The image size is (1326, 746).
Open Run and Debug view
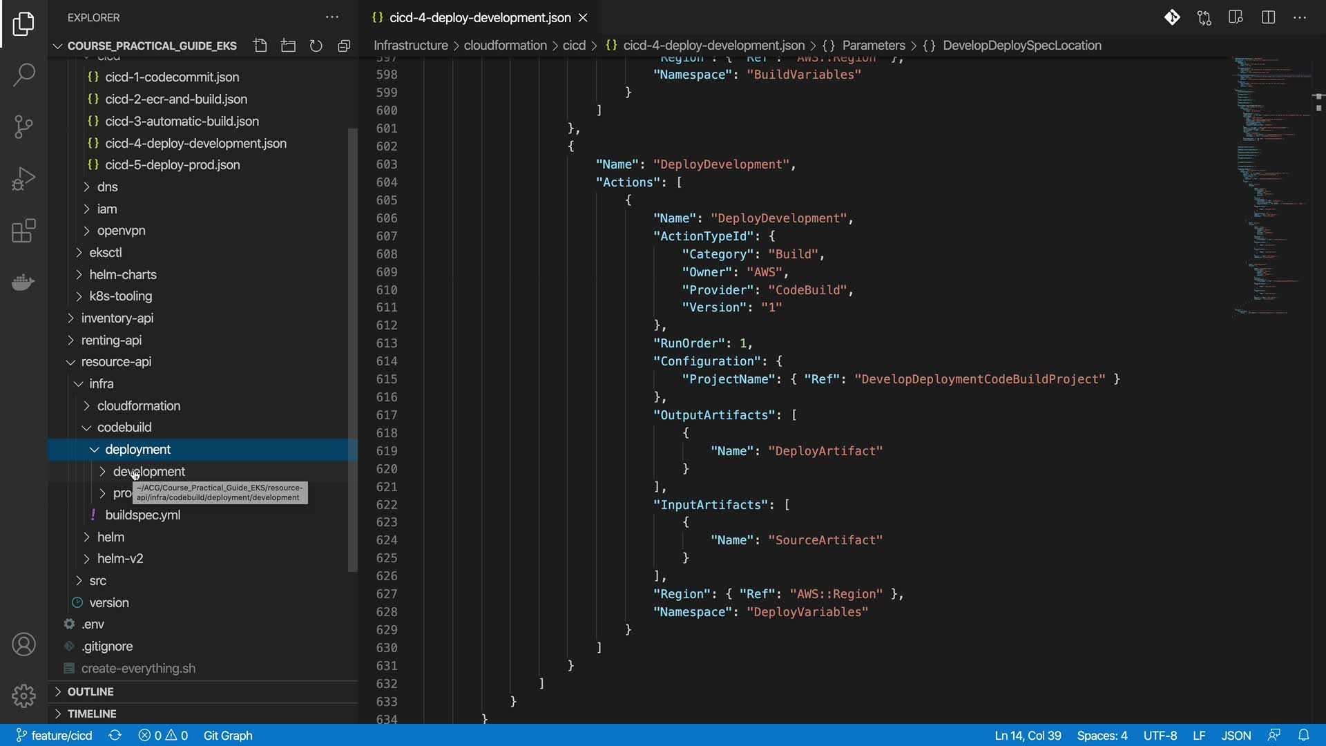tap(23, 178)
